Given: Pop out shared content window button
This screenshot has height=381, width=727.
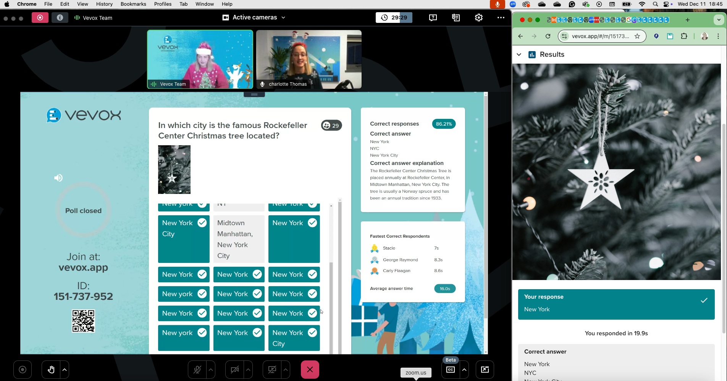Looking at the screenshot, I should 485,370.
